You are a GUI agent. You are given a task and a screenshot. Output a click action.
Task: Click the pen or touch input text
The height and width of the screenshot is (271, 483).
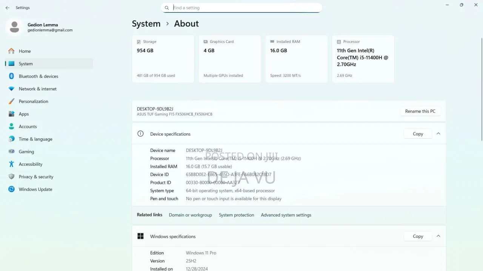click(x=234, y=199)
